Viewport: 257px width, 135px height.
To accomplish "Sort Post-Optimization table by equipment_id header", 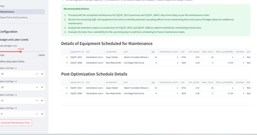I will 77,82.
